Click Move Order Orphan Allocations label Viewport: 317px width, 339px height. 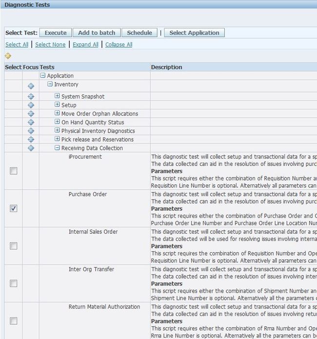click(99, 114)
